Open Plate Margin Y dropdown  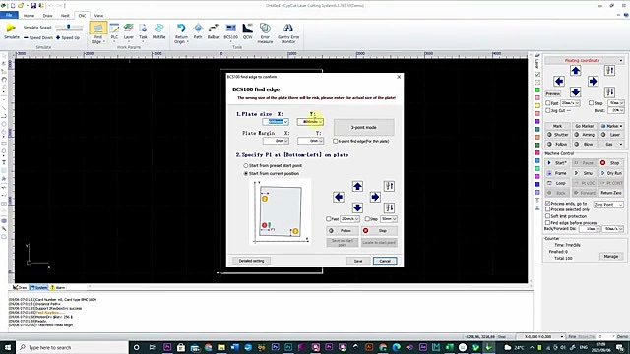click(321, 141)
